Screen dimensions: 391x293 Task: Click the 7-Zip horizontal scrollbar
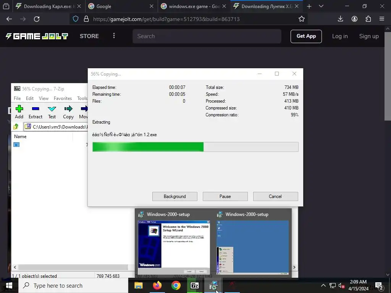(x=73, y=267)
